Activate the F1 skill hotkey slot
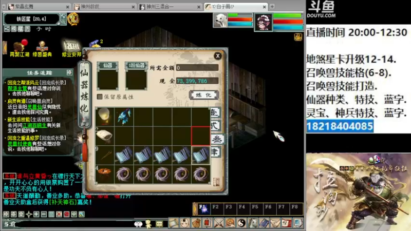411x231 pixels. (204, 209)
